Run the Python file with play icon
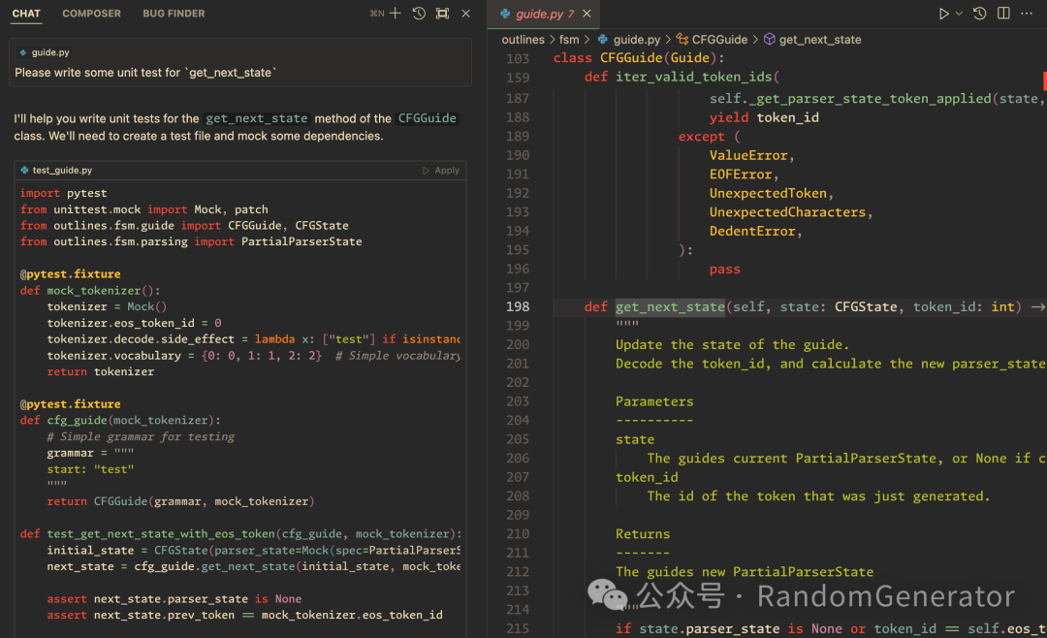Viewport: 1047px width, 638px height. (943, 14)
